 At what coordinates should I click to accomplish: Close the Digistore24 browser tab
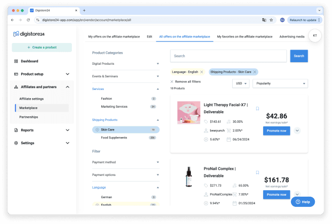pyautogui.click(x=76, y=10)
